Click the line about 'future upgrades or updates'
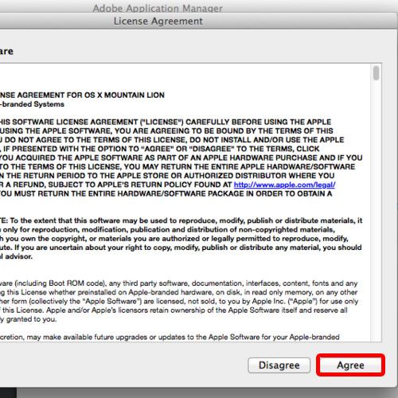Image resolution: width=398 pixels, height=398 pixels. (x=170, y=338)
